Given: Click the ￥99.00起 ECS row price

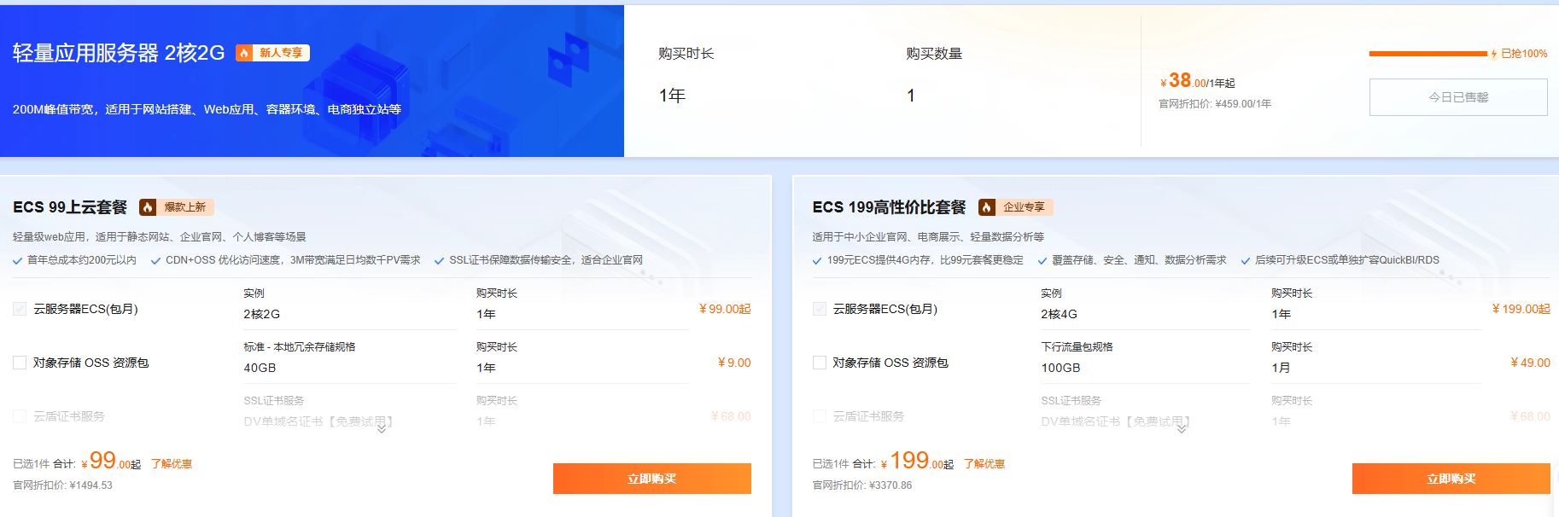Looking at the screenshot, I should (725, 309).
